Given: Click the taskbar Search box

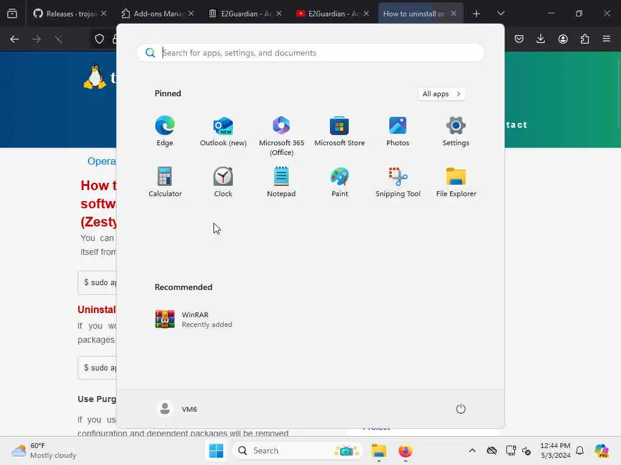Looking at the screenshot, I should pos(298,450).
